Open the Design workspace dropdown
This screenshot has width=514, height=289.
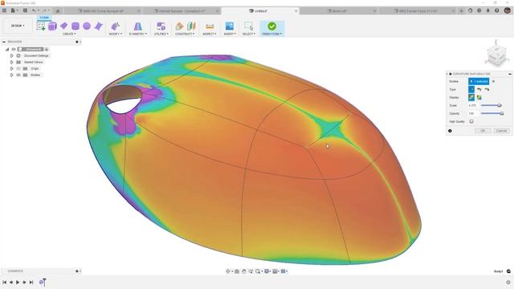18,26
